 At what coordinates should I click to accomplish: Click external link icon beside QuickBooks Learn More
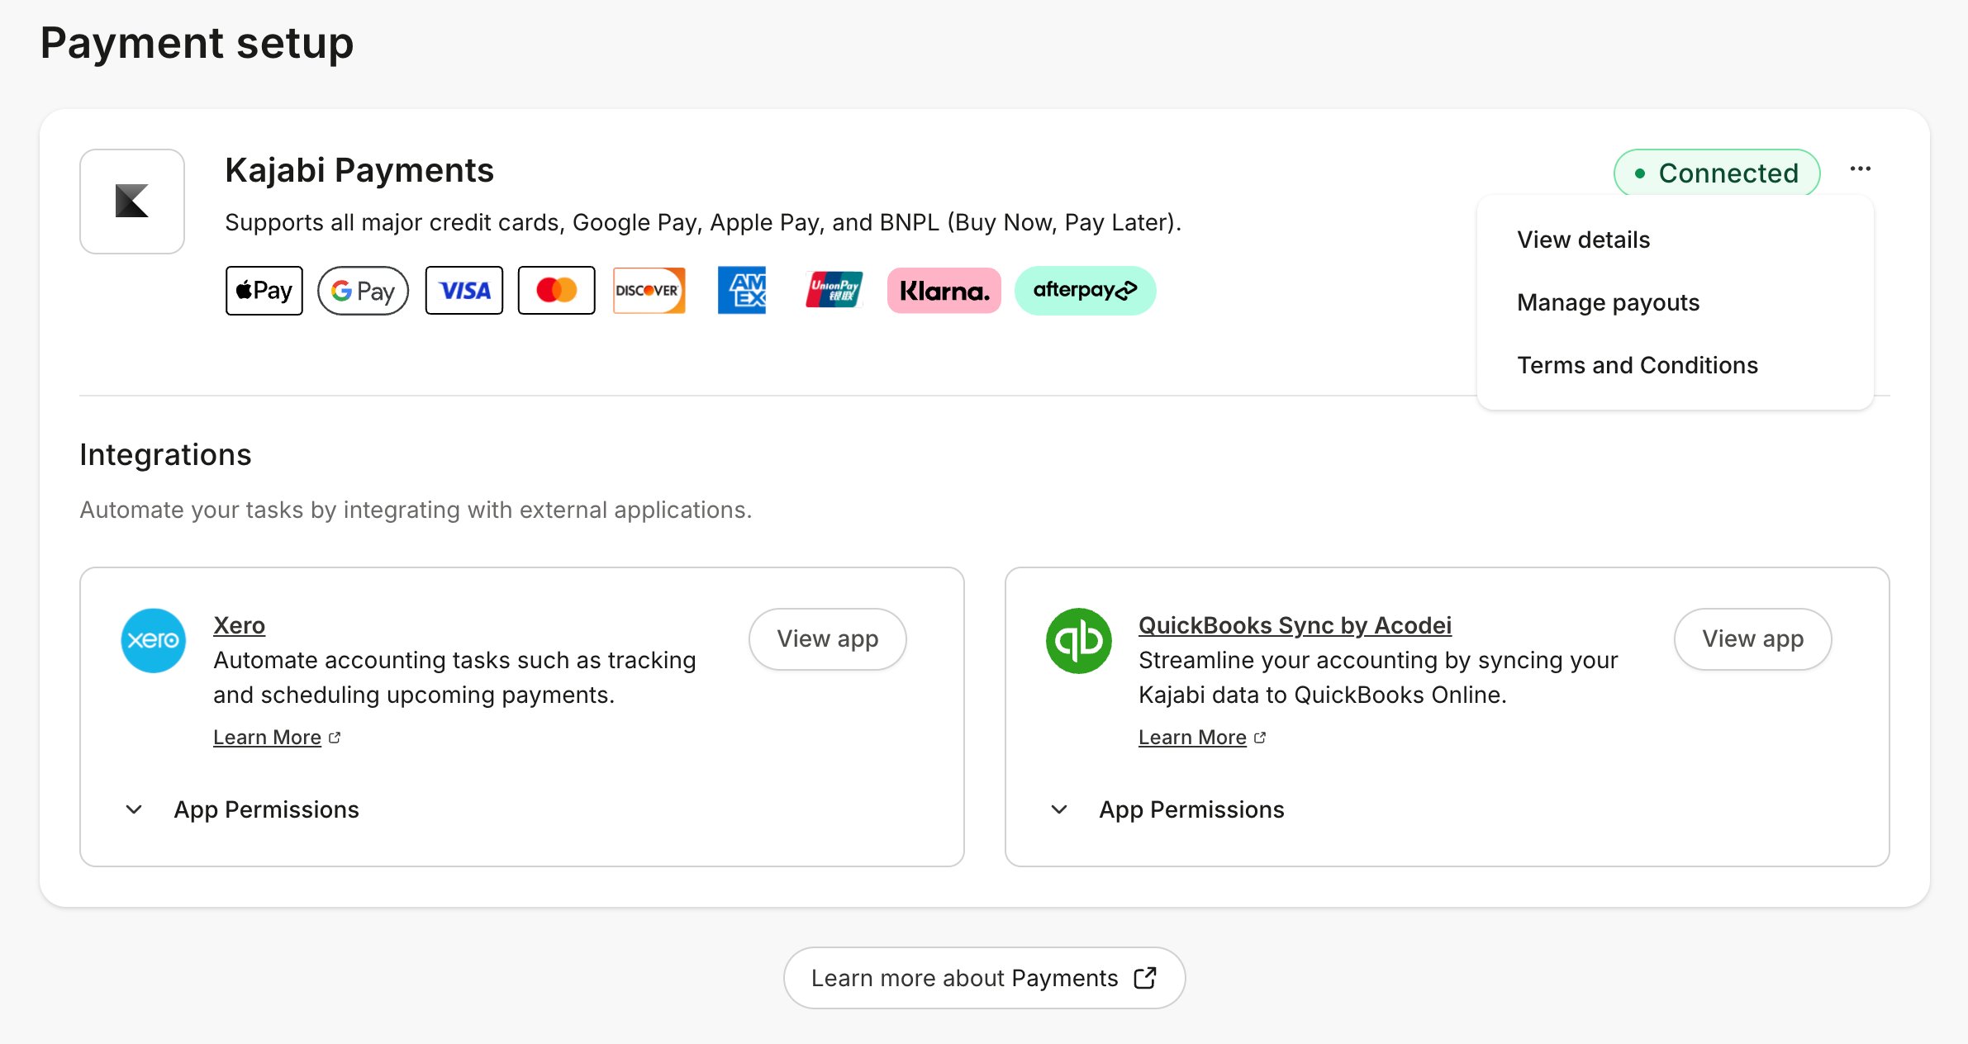1260,738
